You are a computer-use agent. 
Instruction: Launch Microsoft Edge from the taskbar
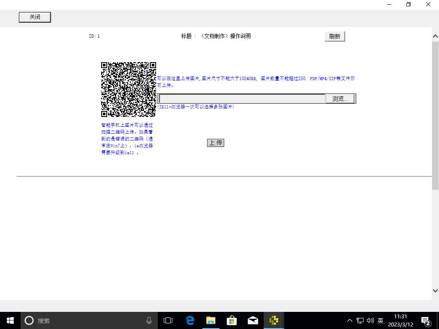coord(190,320)
